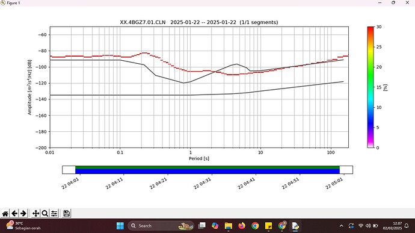
Task: Open the weather widget showing 30°C
Action: [x=23, y=226]
